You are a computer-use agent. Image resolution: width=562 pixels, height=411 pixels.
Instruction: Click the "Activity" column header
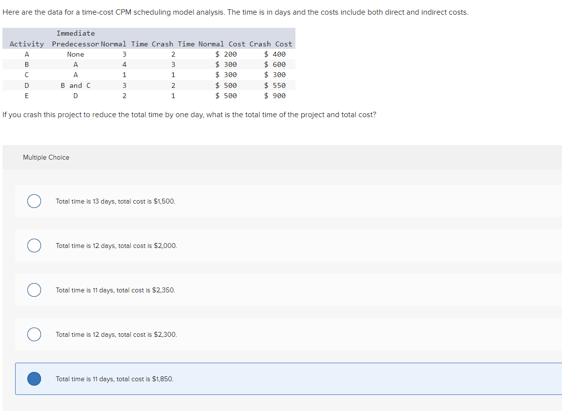coord(27,44)
